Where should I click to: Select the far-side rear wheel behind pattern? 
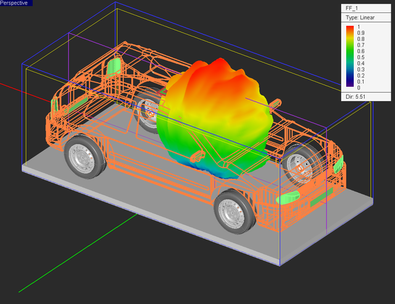146,111
